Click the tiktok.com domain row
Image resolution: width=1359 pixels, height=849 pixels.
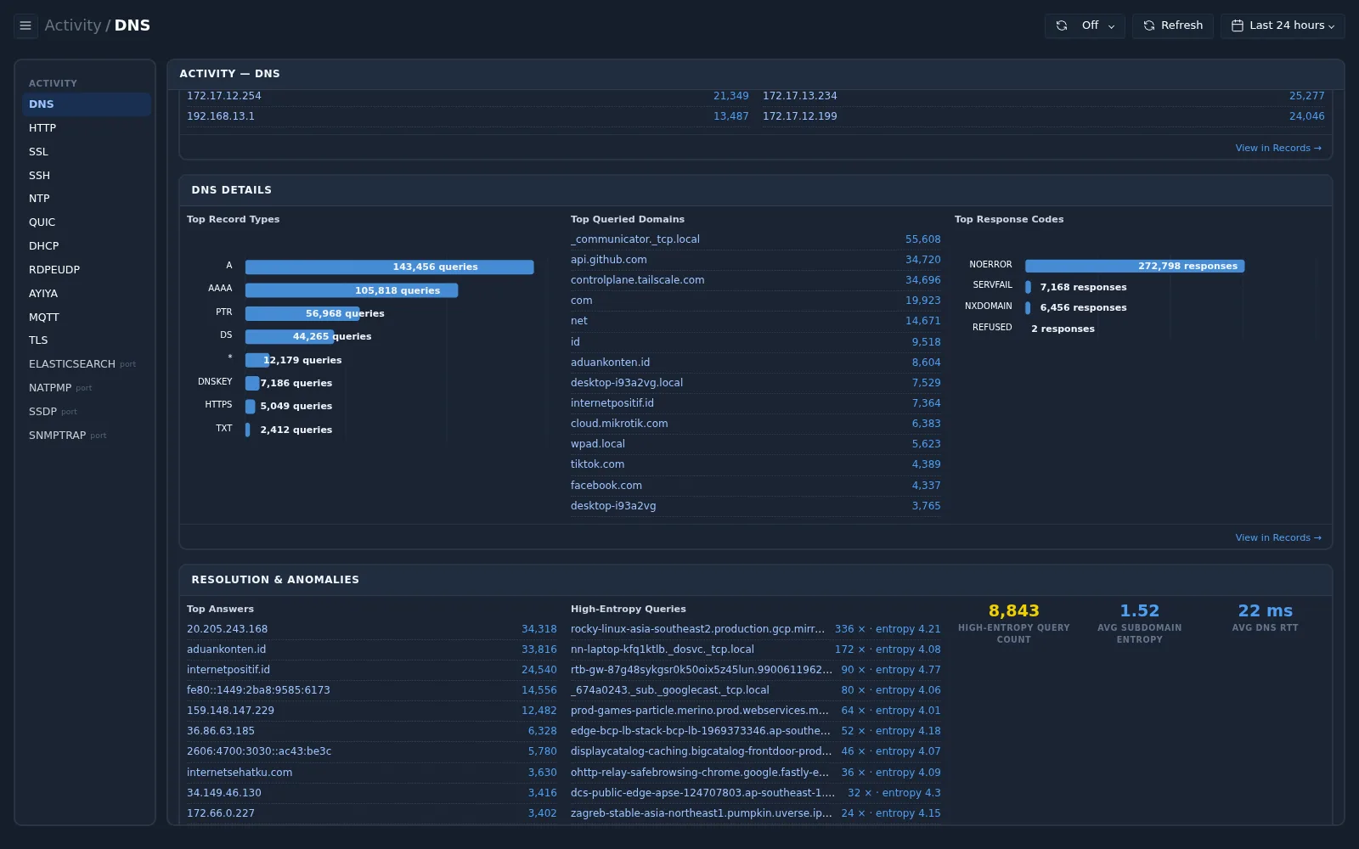click(755, 464)
